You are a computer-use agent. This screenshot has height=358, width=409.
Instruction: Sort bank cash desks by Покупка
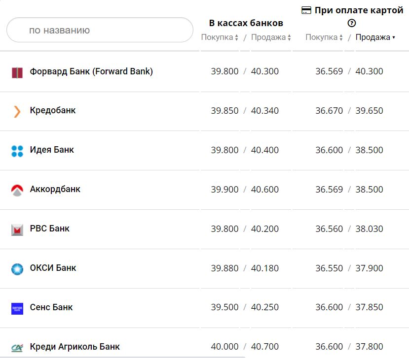coord(220,37)
